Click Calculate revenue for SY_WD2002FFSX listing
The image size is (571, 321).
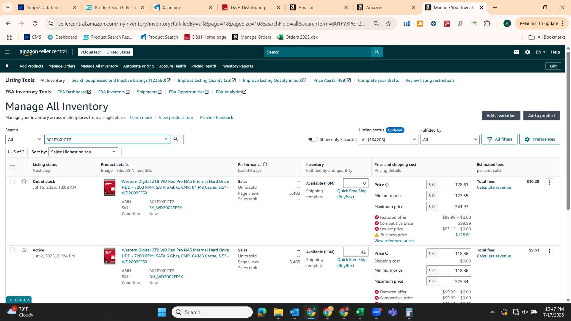pos(494,187)
